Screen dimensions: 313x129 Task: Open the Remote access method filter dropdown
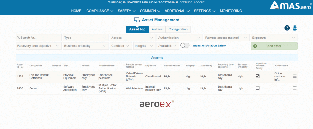pos(226,38)
